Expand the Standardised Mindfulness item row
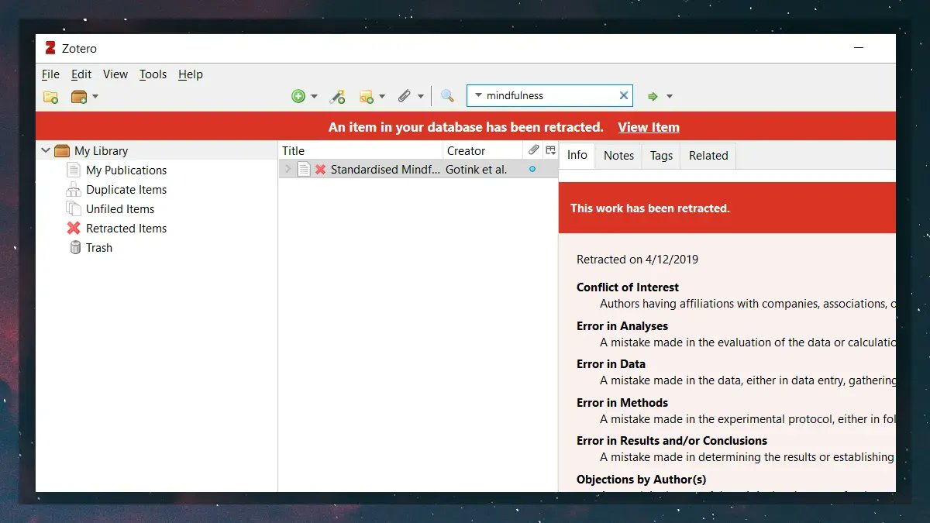930x523 pixels. [x=288, y=169]
